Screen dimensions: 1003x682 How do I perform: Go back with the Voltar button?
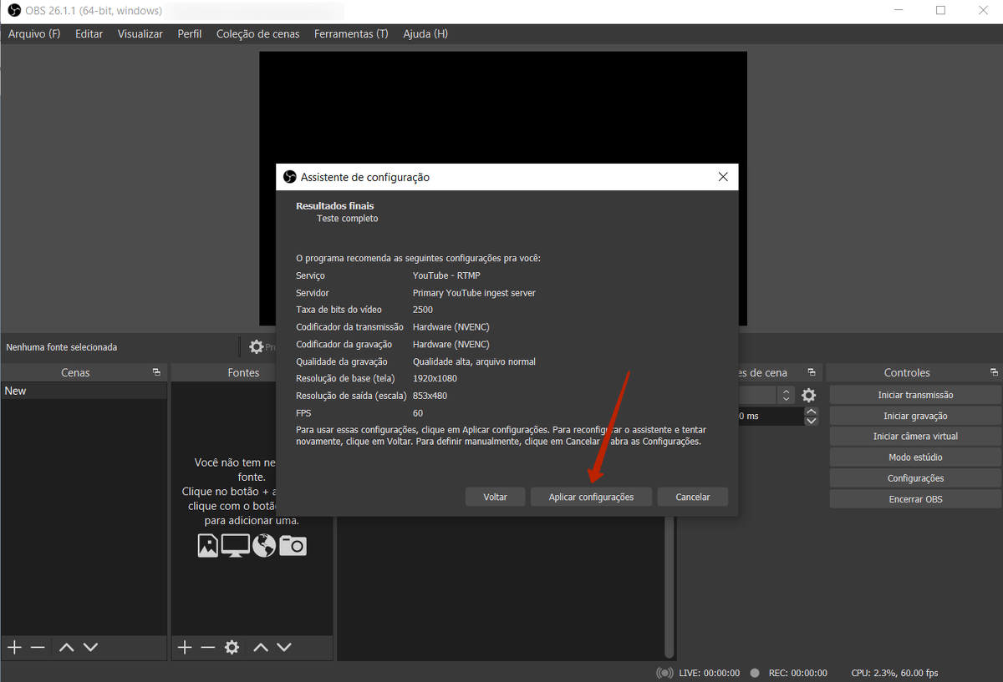click(495, 497)
